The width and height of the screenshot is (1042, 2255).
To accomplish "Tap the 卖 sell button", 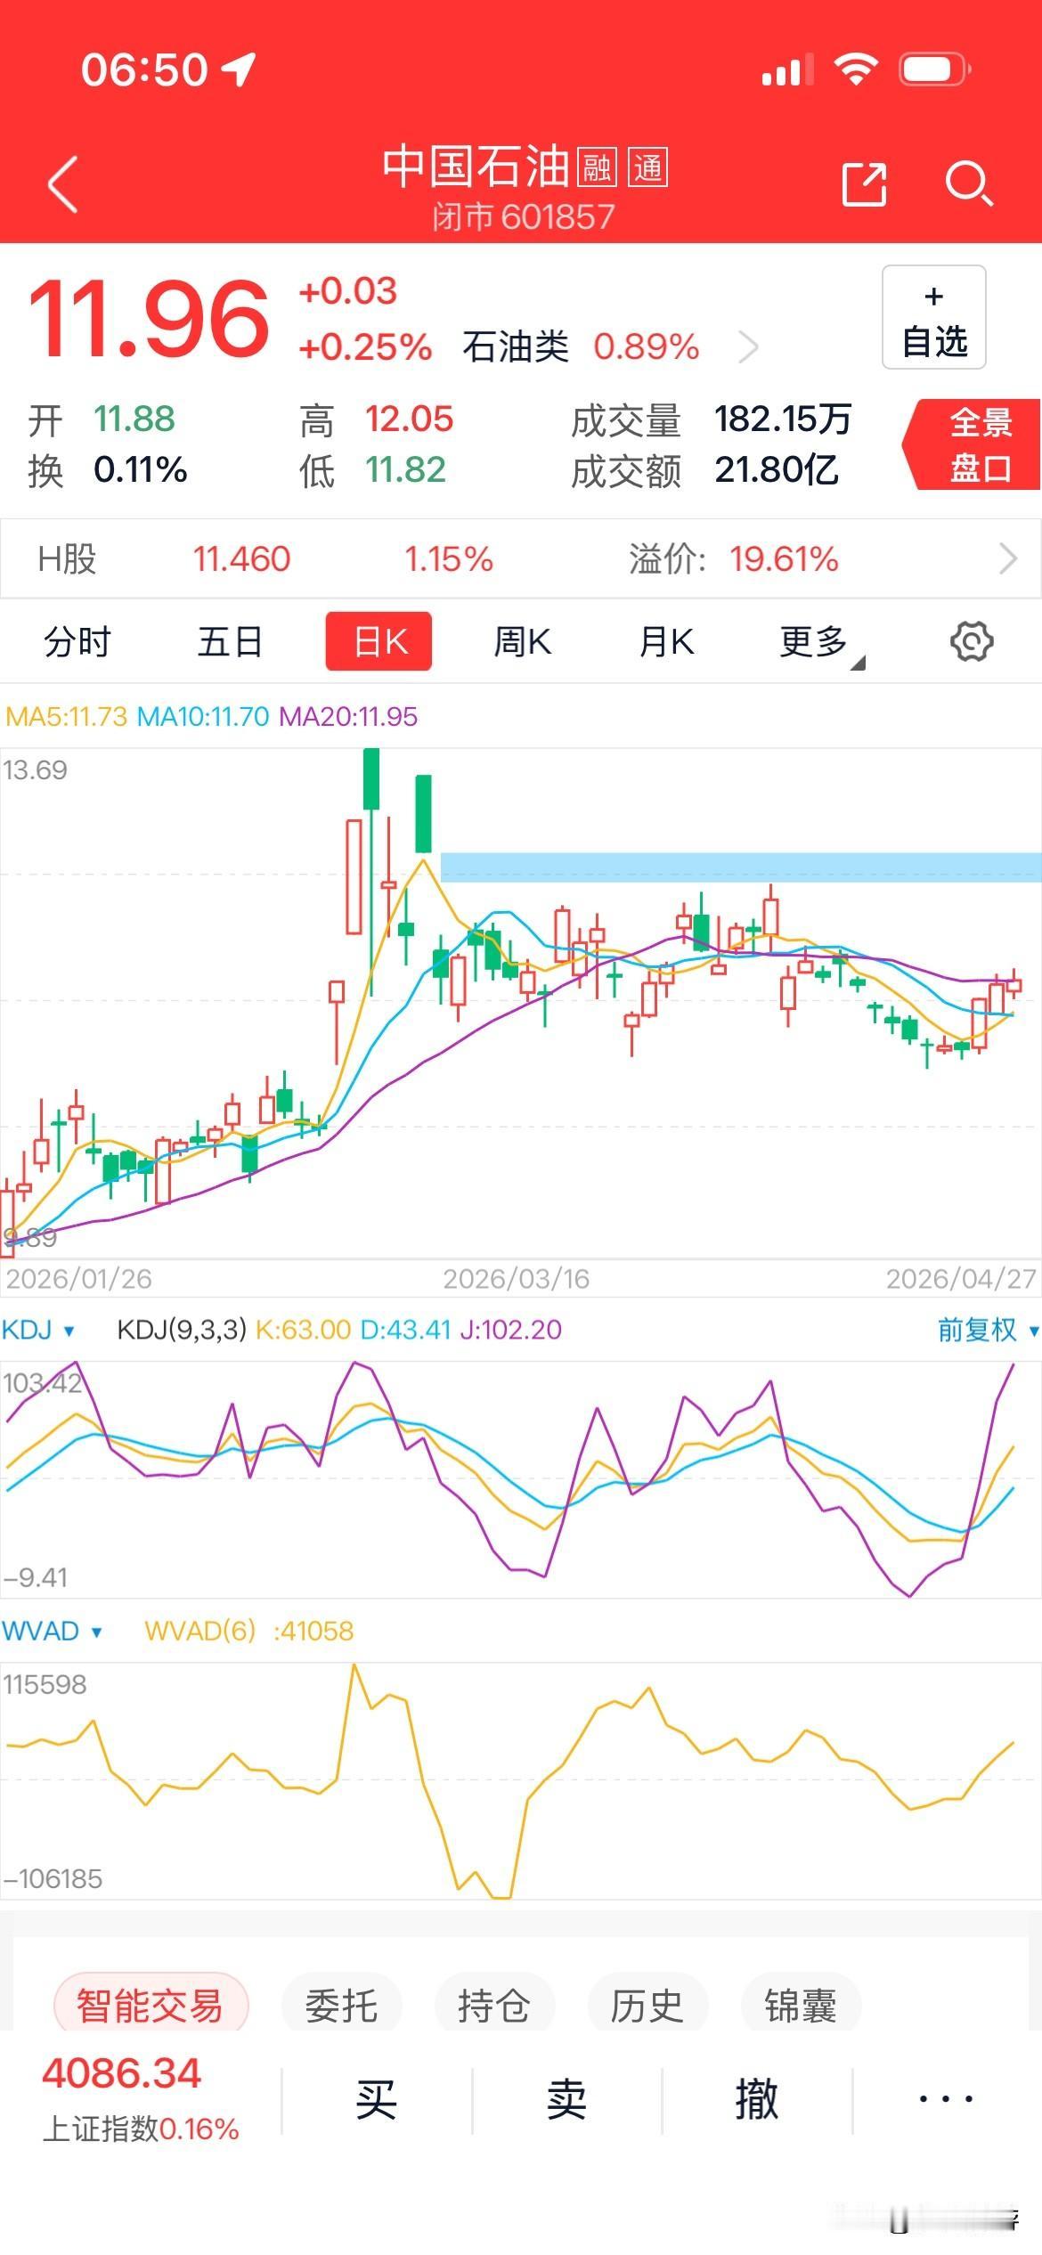I will click(566, 2101).
